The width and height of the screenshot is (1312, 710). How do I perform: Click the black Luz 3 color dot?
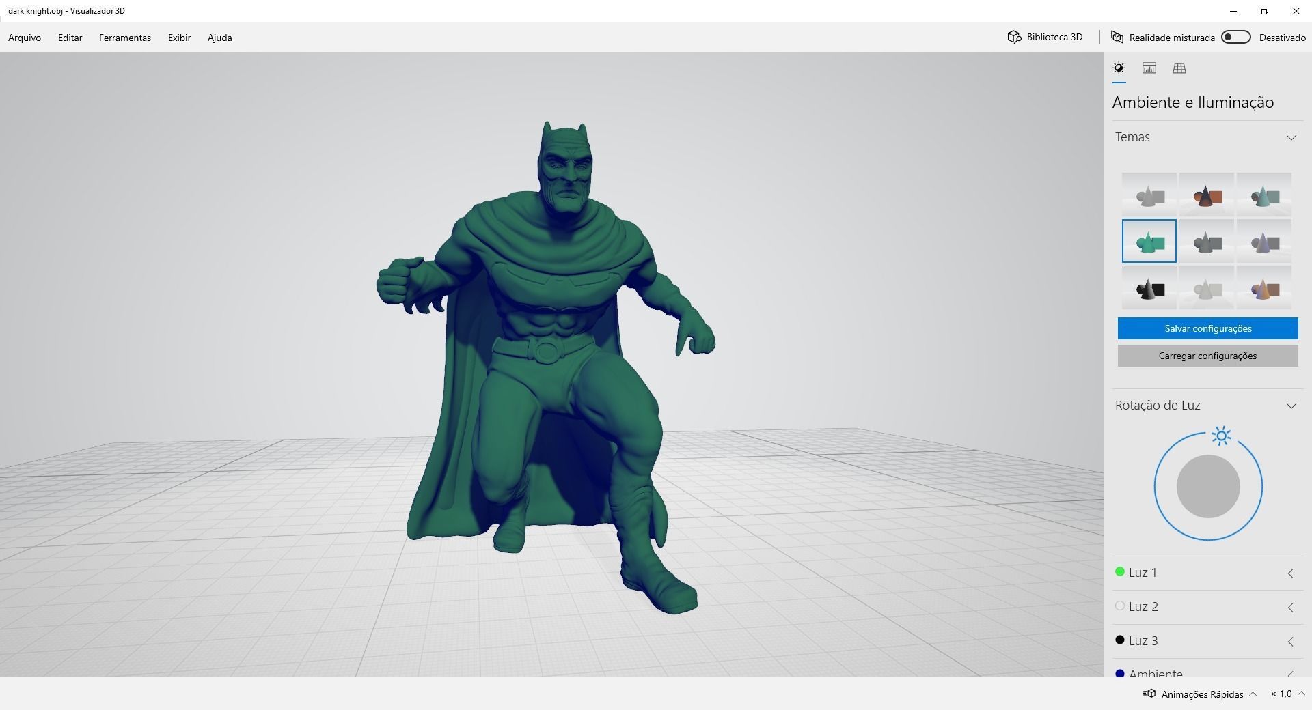tap(1119, 640)
